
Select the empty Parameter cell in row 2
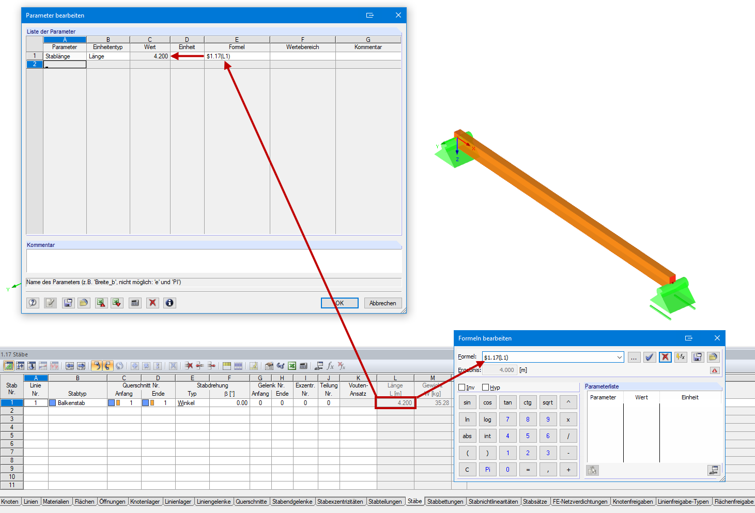pos(65,65)
